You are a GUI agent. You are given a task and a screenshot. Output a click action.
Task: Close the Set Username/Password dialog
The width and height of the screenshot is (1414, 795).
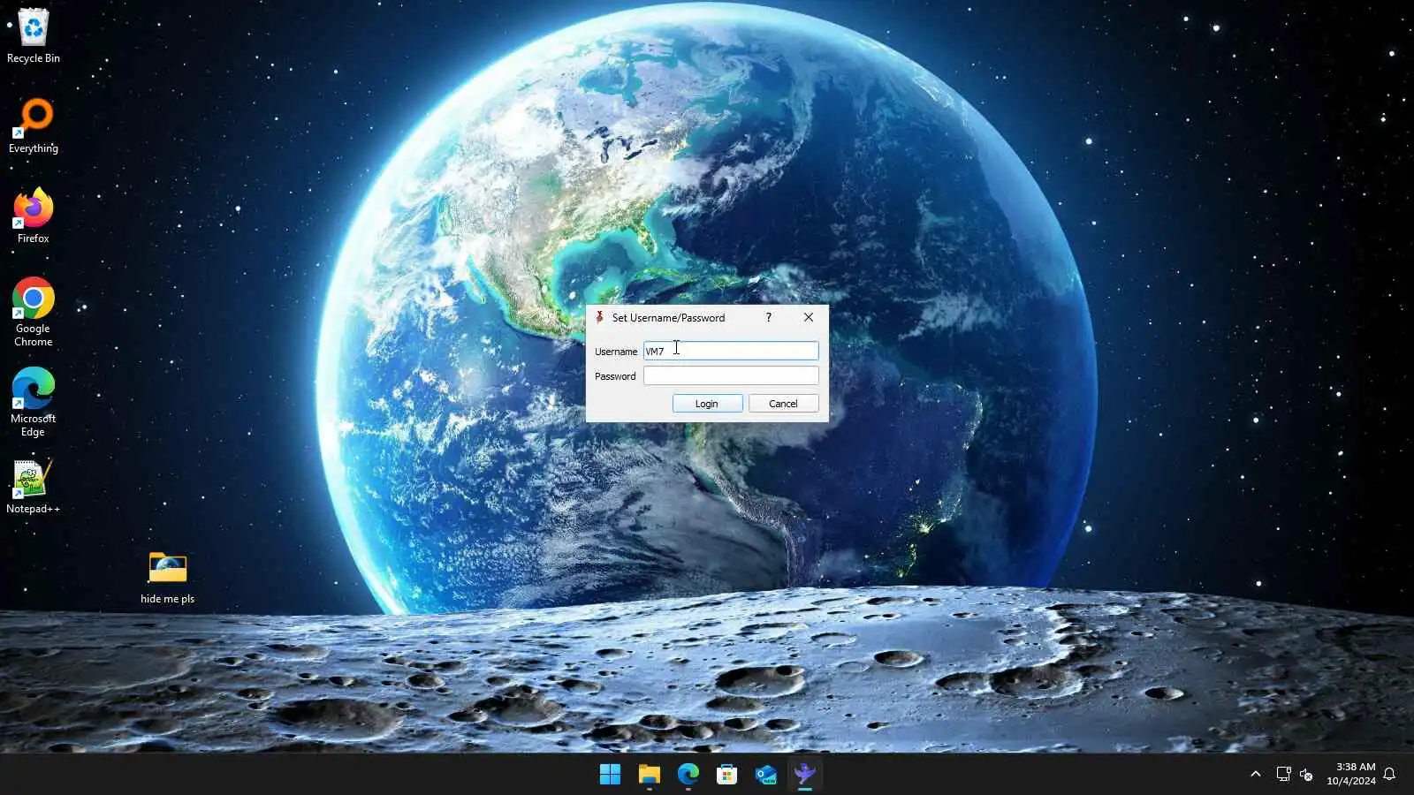pos(808,317)
